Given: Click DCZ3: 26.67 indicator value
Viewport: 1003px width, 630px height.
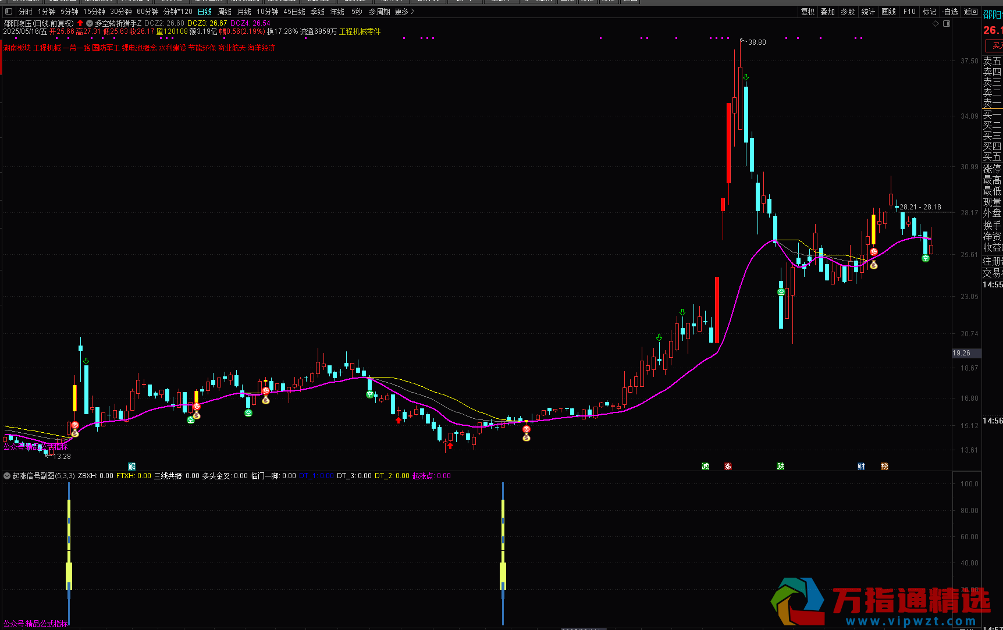Looking at the screenshot, I should 207,23.
